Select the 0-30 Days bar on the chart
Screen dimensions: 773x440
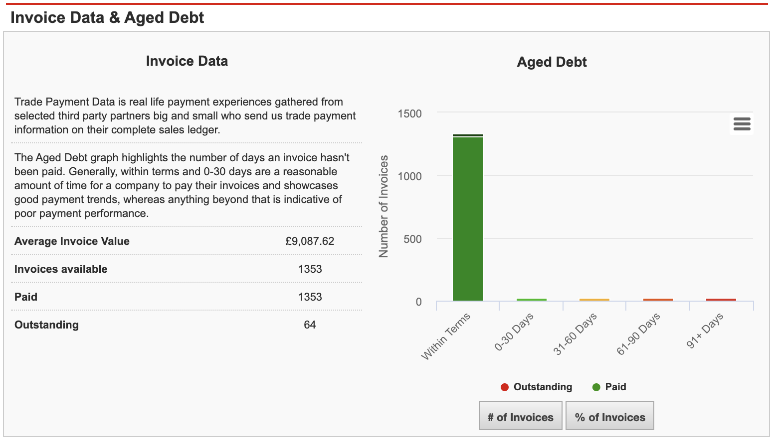coord(531,299)
